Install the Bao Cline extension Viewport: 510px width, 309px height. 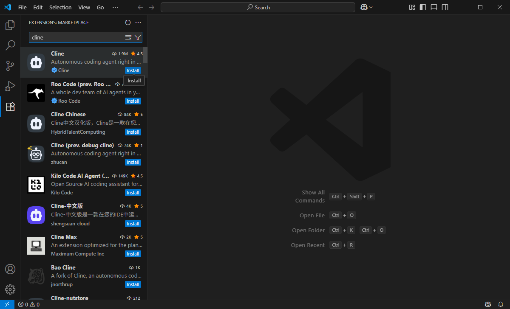point(133,284)
